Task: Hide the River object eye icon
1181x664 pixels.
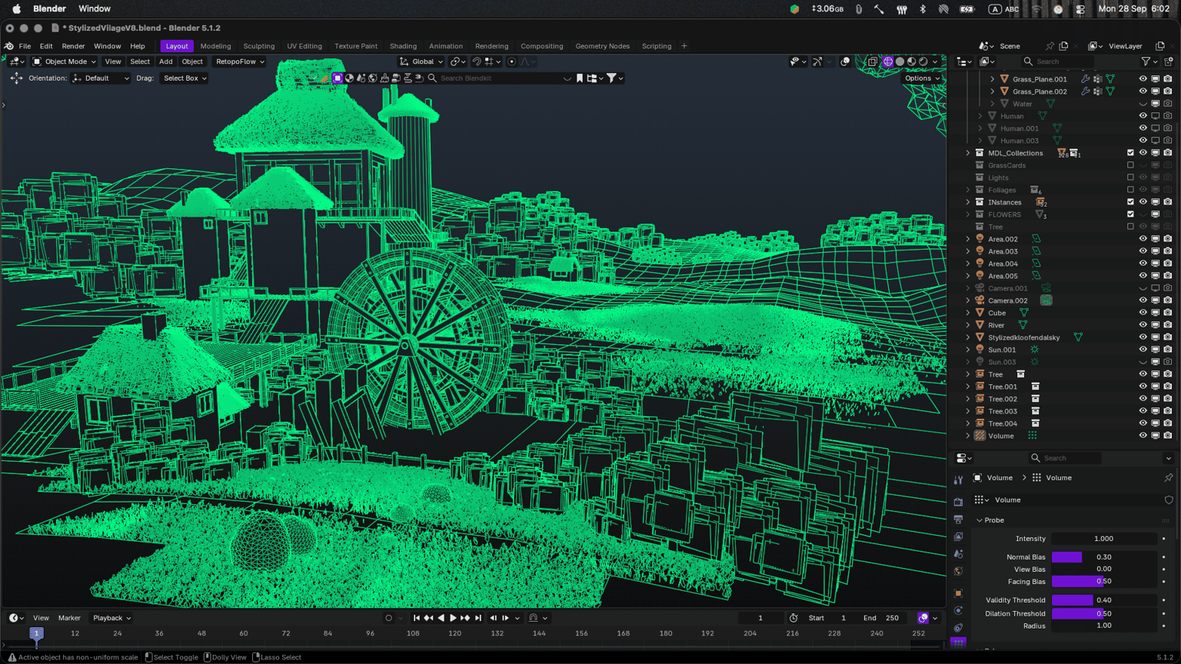Action: [1143, 325]
